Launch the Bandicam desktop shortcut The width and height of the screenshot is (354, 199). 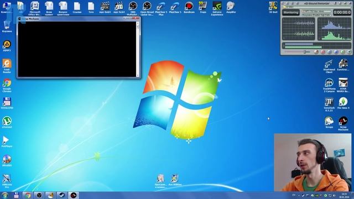(x=189, y=7)
